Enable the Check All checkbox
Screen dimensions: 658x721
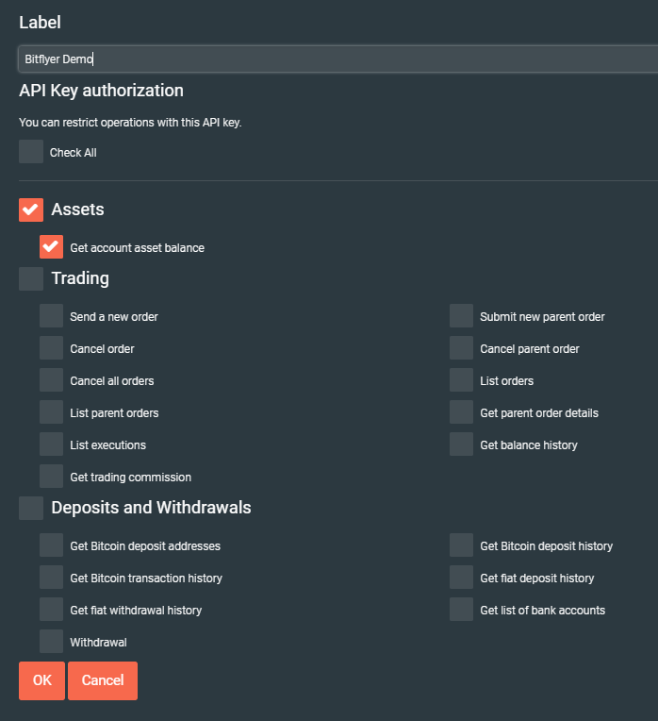coord(31,152)
